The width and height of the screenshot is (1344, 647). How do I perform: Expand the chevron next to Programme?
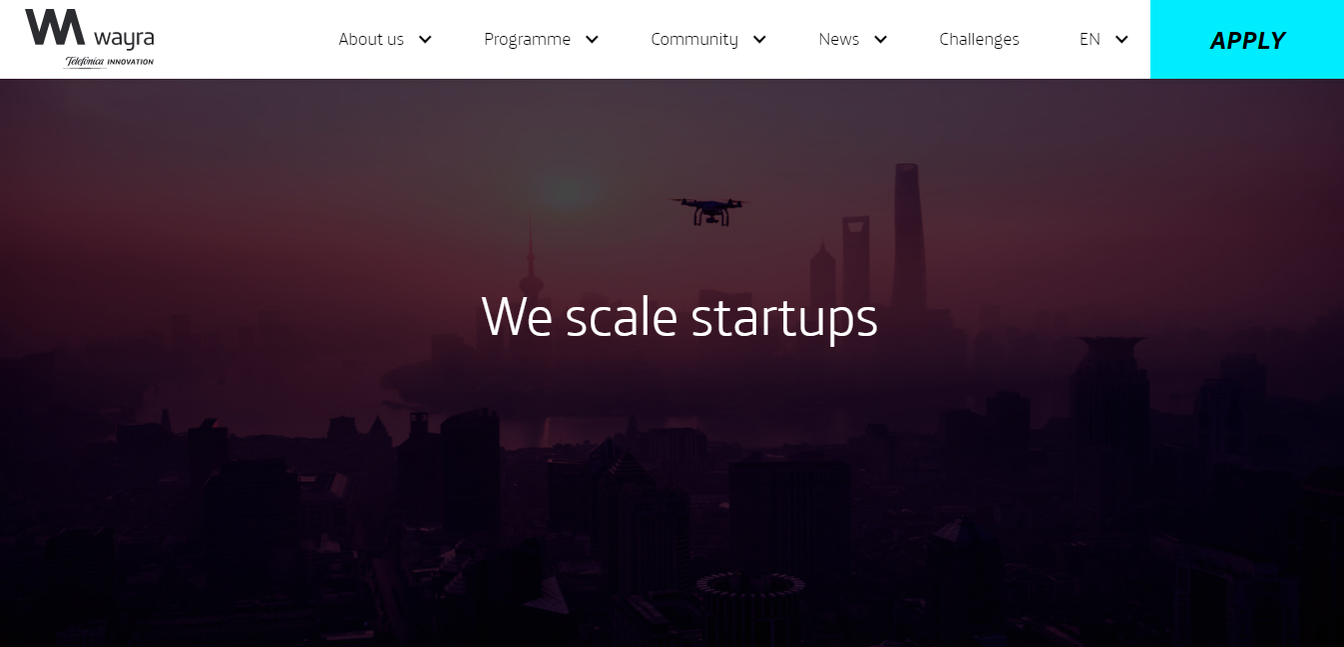pos(592,39)
